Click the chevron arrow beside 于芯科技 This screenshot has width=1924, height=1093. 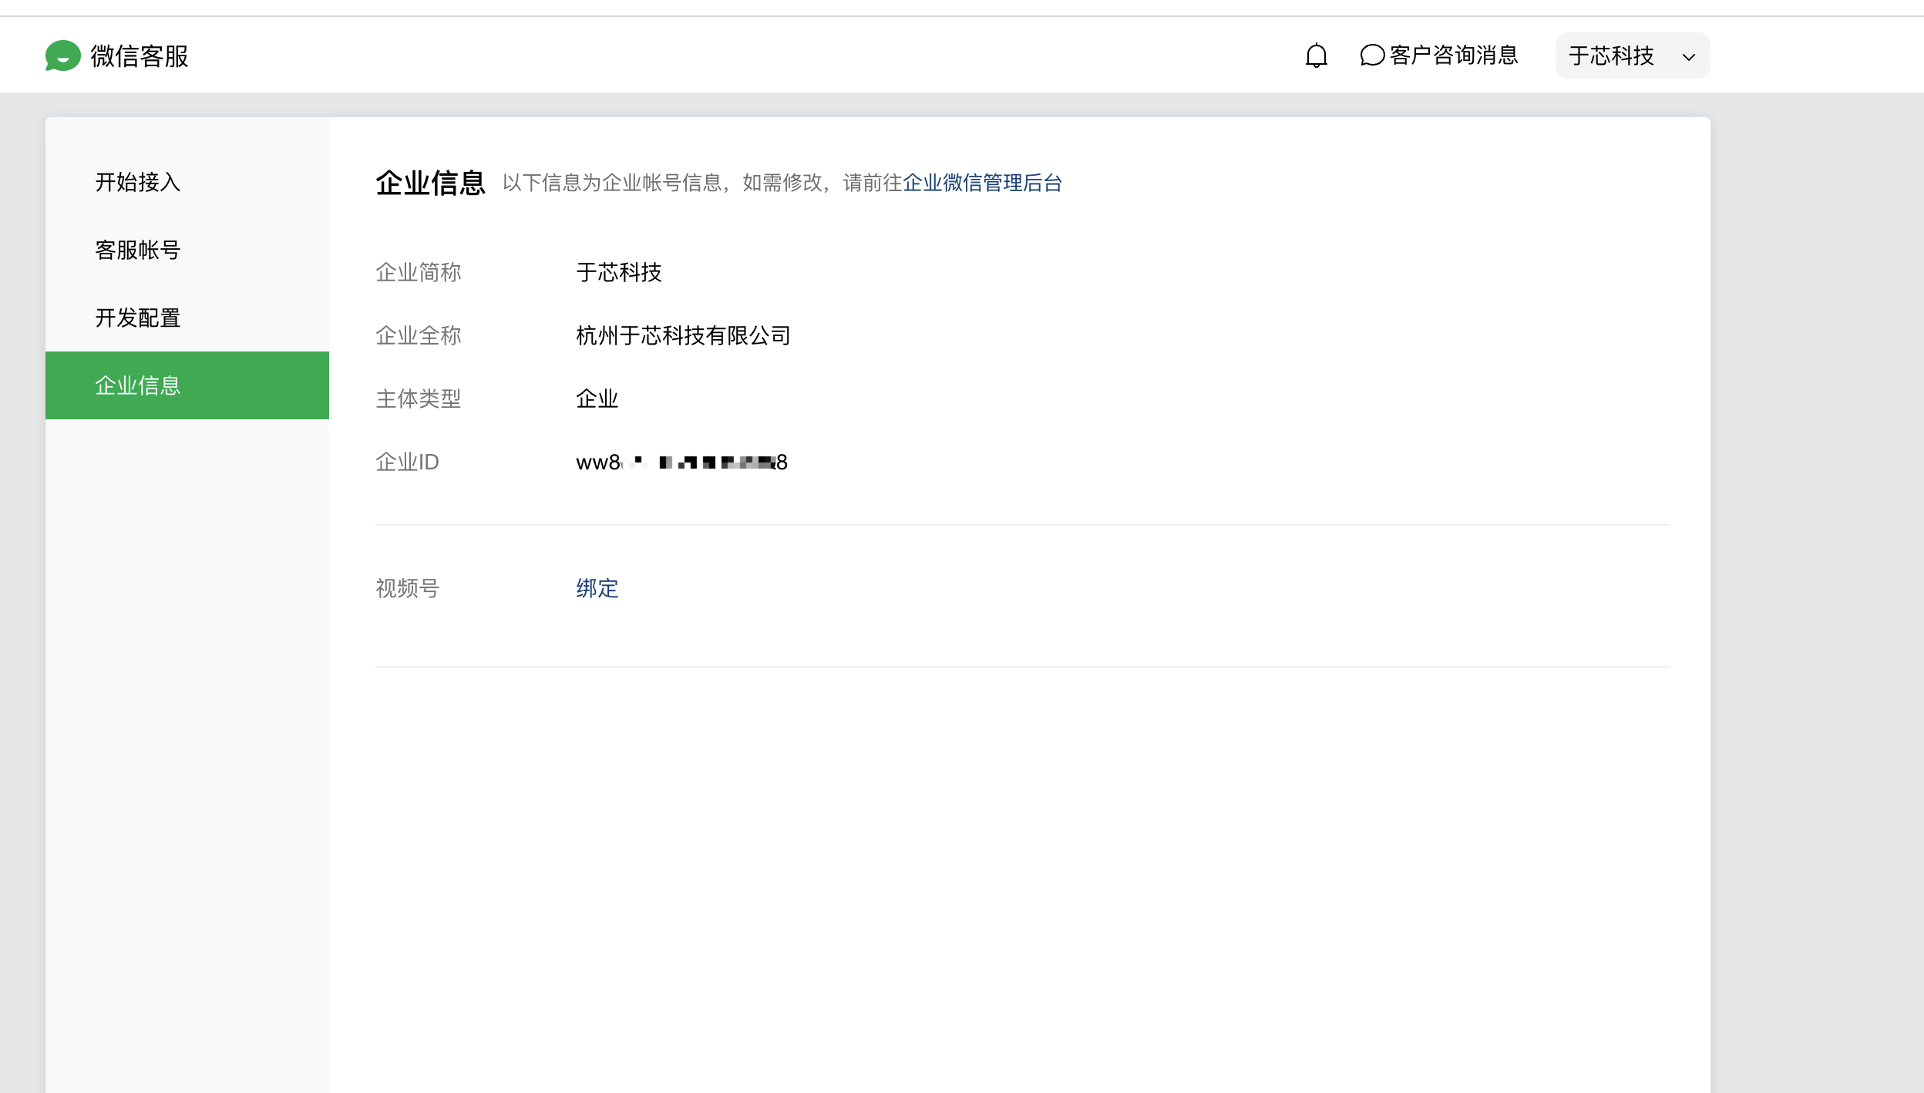click(x=1688, y=57)
